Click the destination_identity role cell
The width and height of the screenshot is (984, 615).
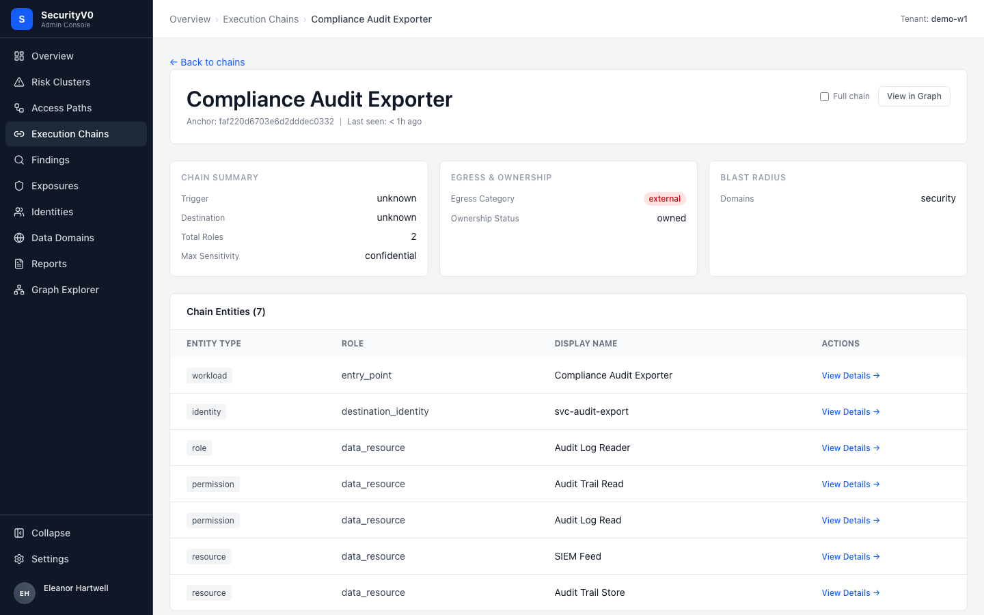[385, 411]
